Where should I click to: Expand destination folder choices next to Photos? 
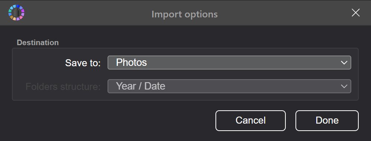pos(344,63)
